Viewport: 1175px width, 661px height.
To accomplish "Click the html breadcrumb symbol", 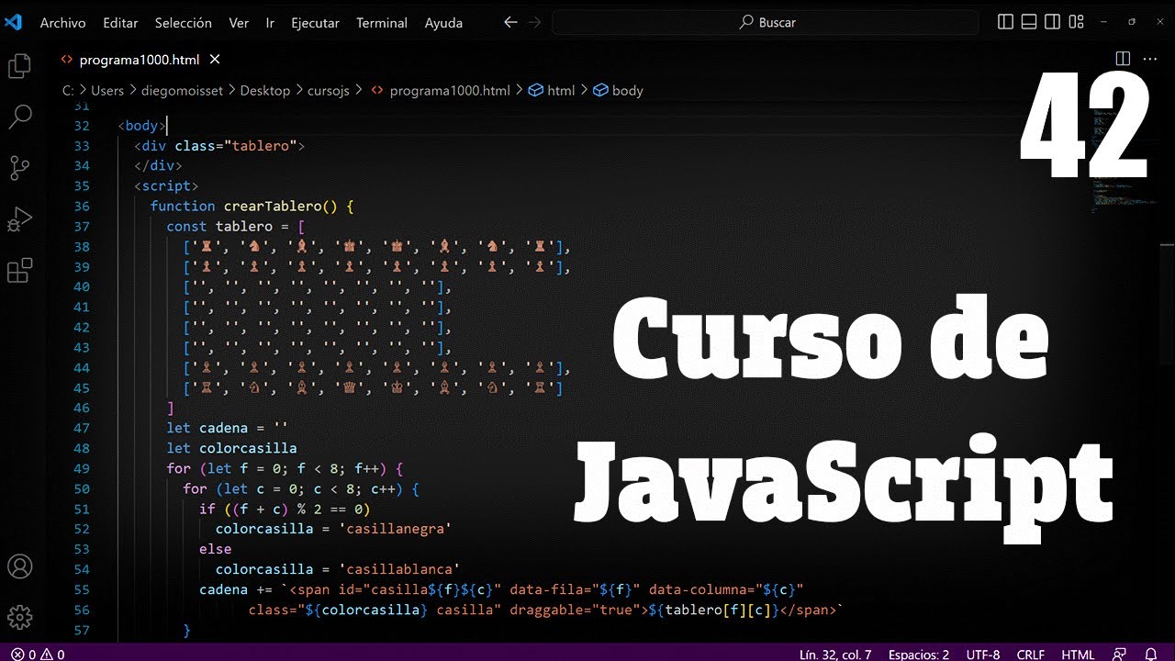I will click(553, 90).
